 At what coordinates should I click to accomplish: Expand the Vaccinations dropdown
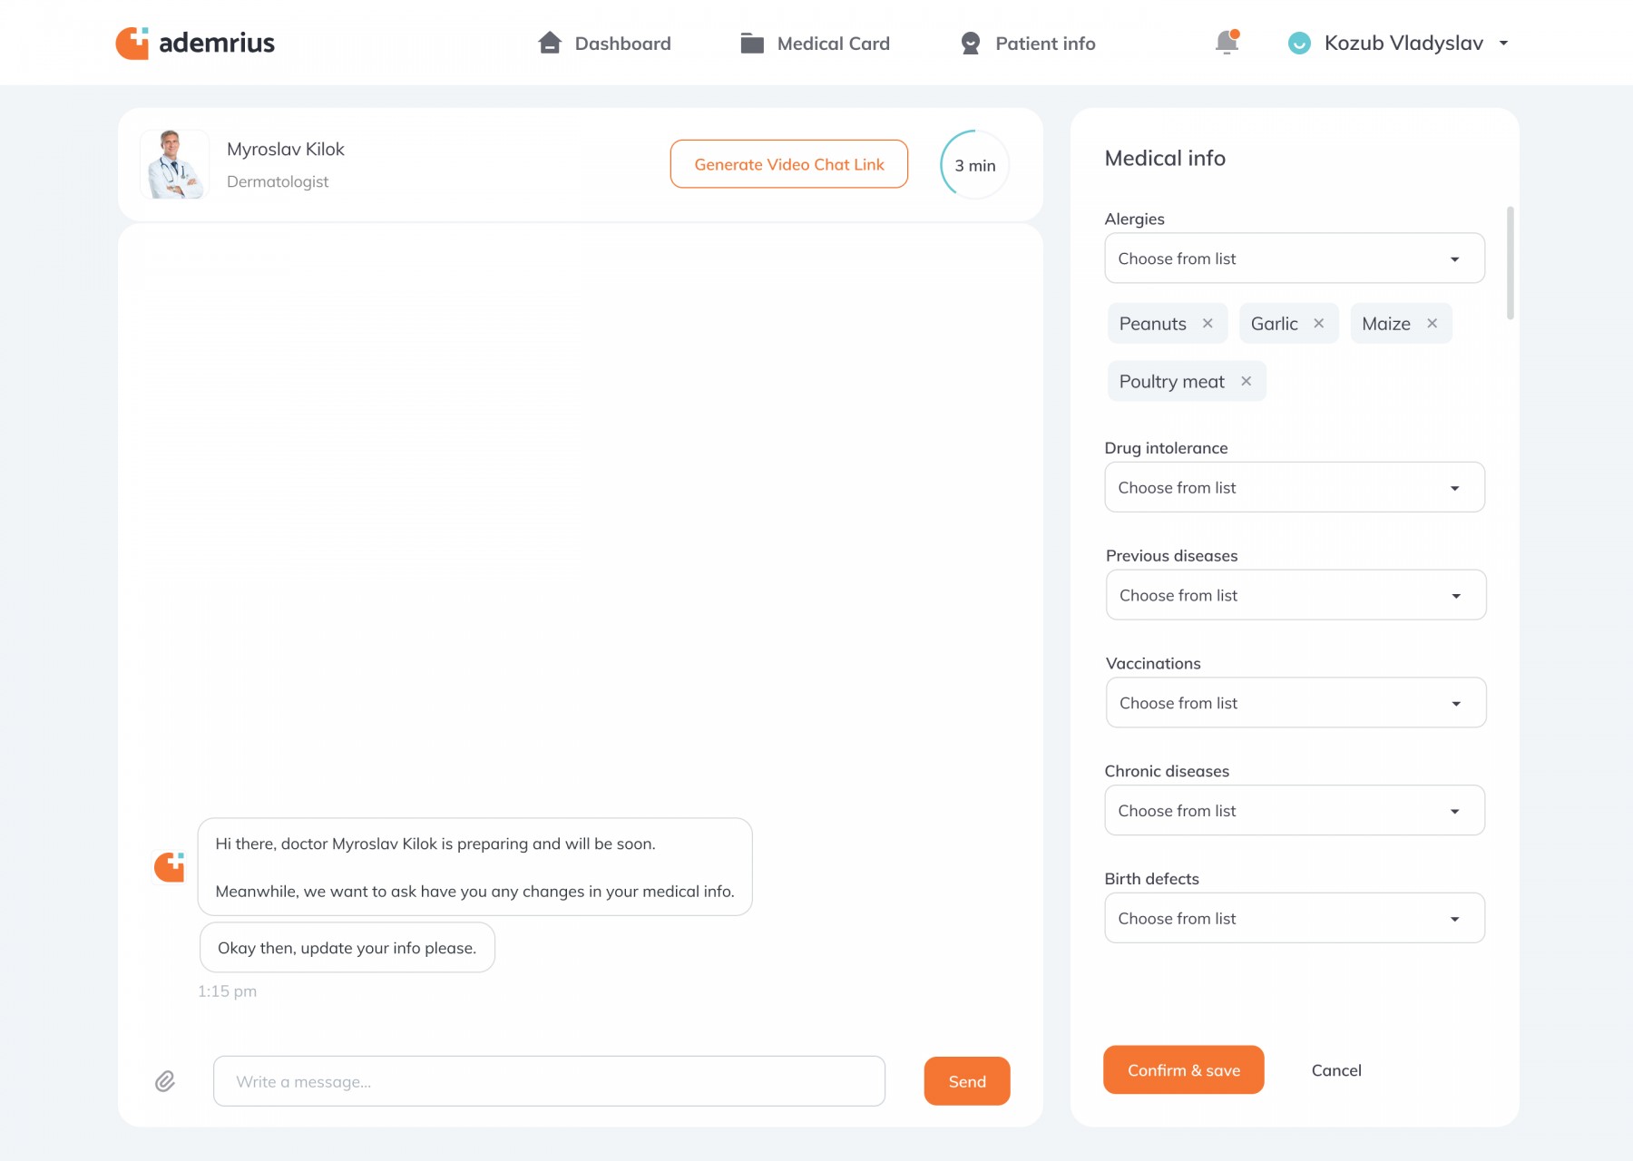coord(1296,703)
